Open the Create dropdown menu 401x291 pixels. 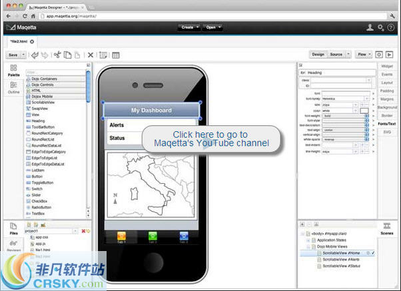(189, 27)
